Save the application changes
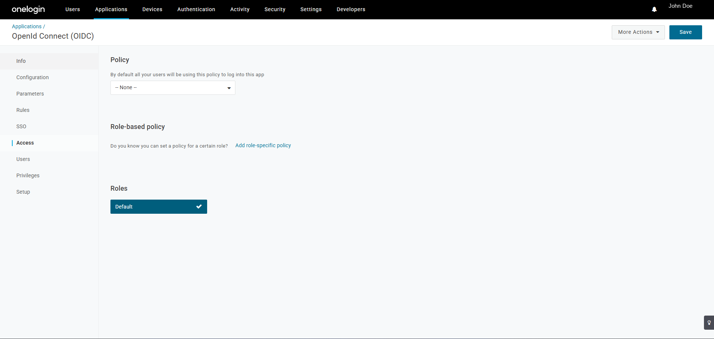Image resolution: width=714 pixels, height=339 pixels. (x=685, y=32)
